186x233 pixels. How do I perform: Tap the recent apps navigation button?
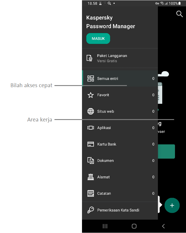105,226
